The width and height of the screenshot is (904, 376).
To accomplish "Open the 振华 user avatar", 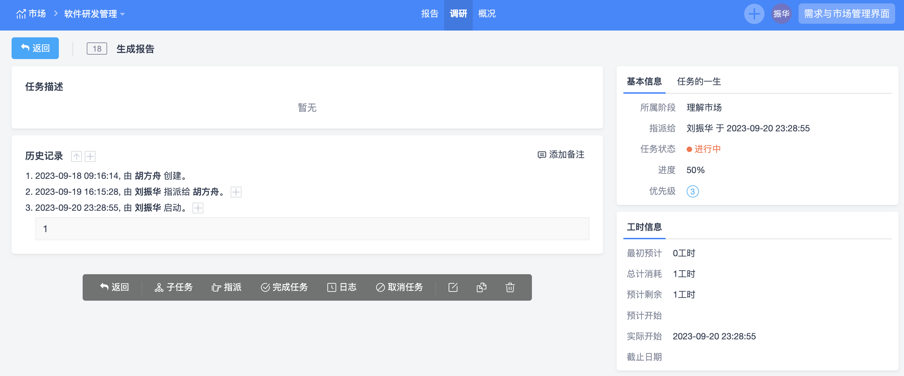I will tap(781, 14).
